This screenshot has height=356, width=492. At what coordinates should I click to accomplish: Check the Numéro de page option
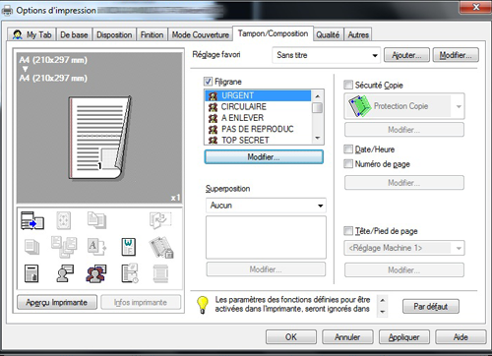[x=348, y=163]
